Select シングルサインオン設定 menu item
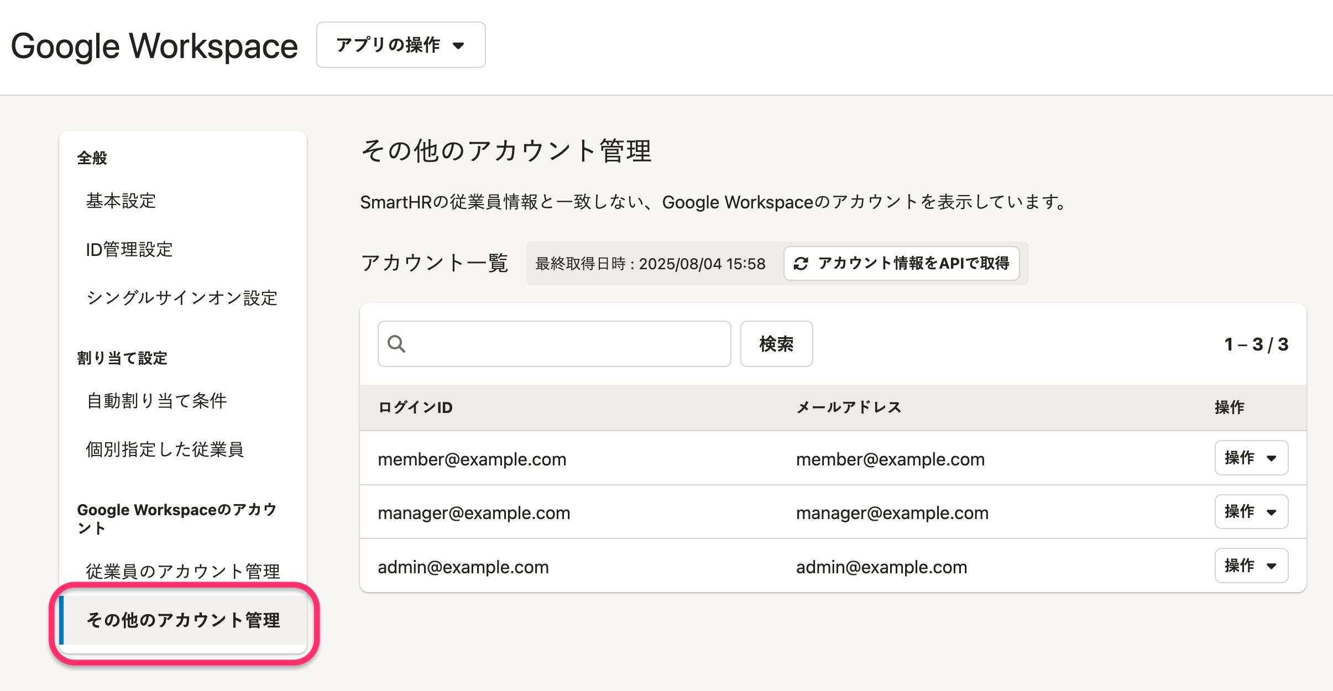Viewport: 1333px width, 691px height. pos(182,298)
